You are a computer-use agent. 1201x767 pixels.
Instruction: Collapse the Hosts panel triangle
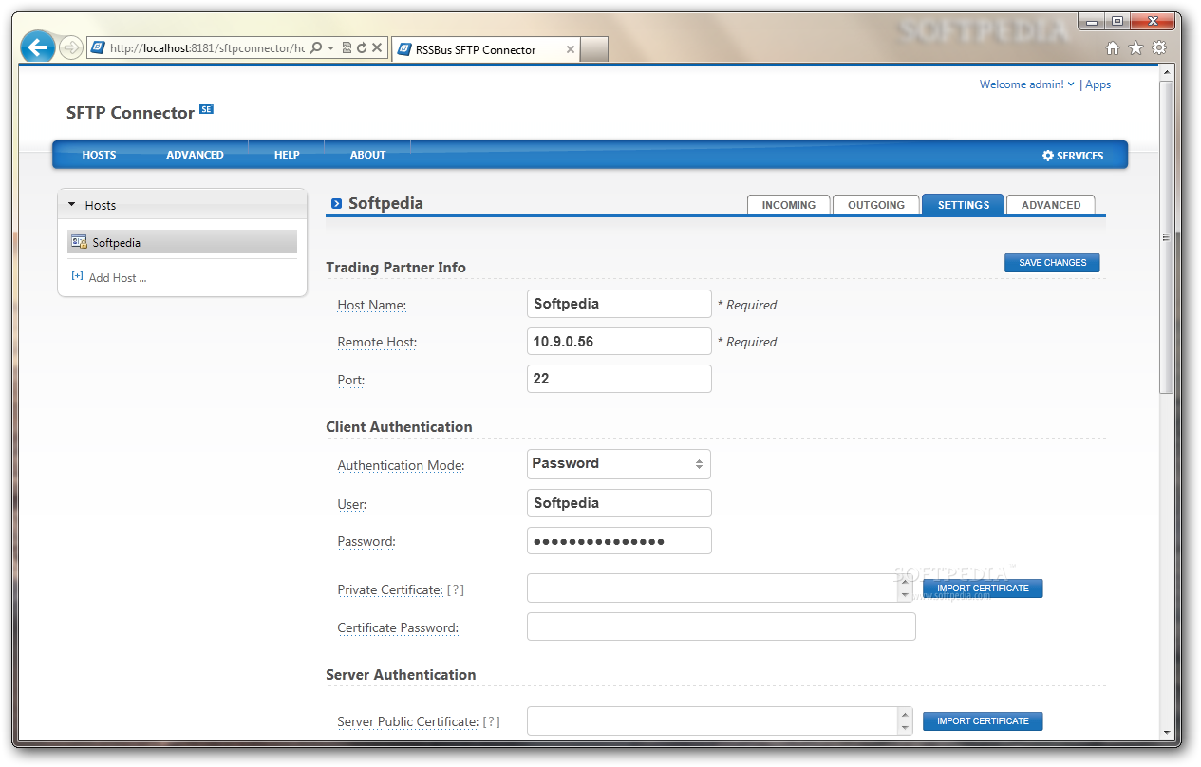[71, 204]
